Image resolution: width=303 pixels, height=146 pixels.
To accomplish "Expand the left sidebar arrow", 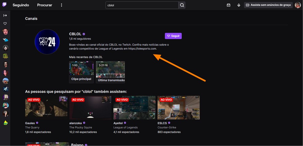I will pos(5,15).
